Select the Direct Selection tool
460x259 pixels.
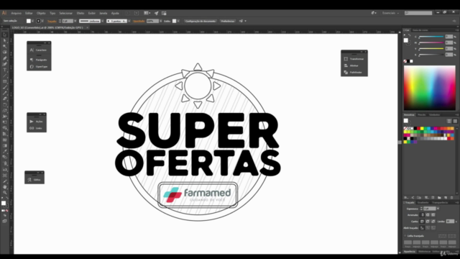[x=5, y=41]
